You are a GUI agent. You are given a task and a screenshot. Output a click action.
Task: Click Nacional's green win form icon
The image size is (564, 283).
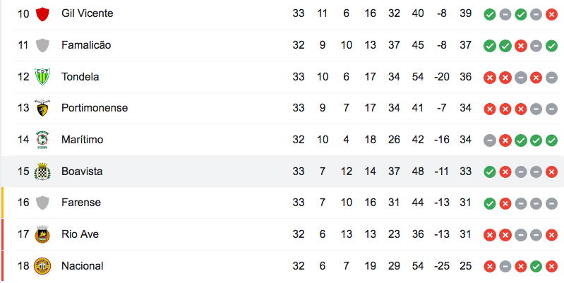click(536, 267)
